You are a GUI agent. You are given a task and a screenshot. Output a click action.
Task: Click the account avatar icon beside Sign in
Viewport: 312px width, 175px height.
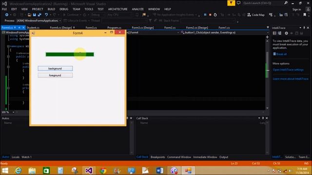click(308, 9)
